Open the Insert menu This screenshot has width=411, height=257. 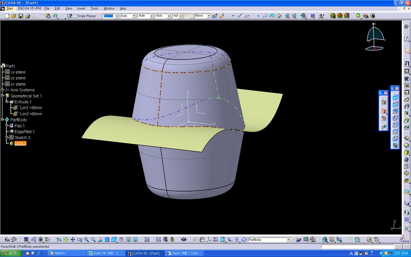coord(81,8)
